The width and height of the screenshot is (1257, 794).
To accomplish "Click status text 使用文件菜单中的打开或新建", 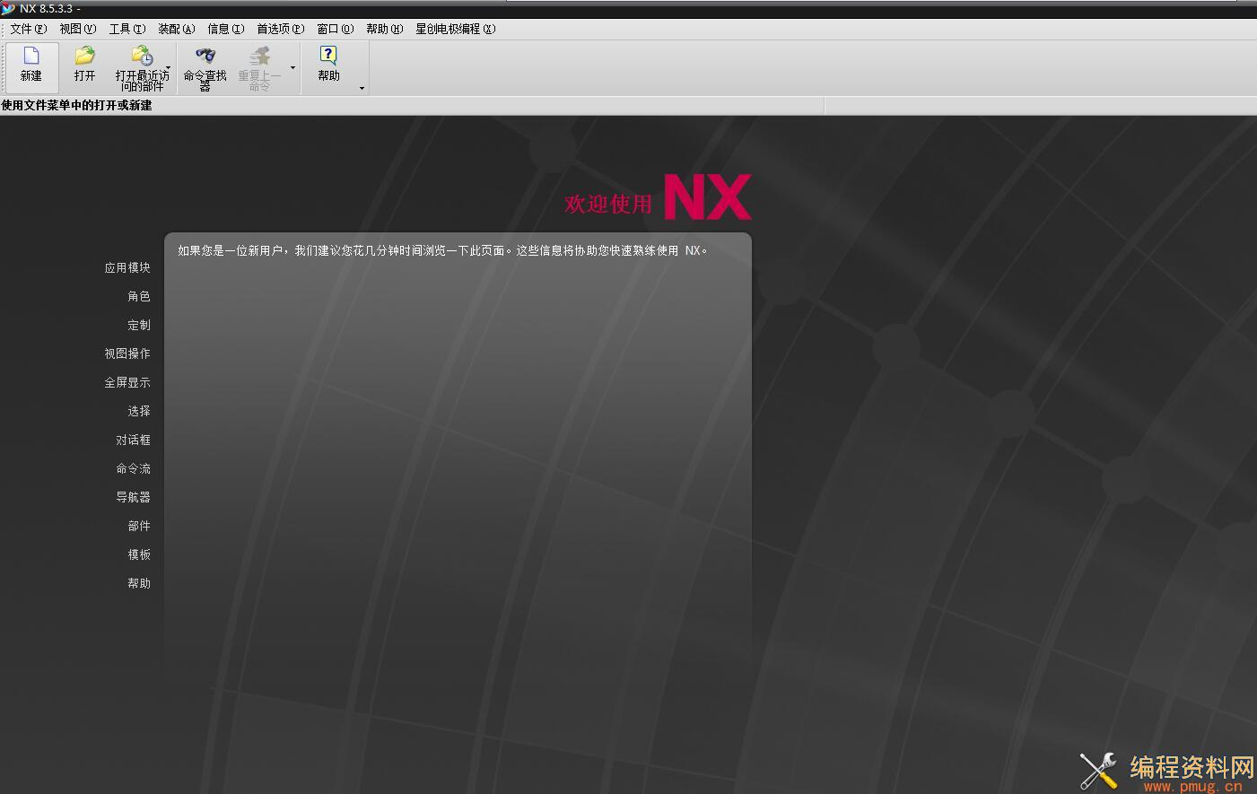I will coord(76,105).
